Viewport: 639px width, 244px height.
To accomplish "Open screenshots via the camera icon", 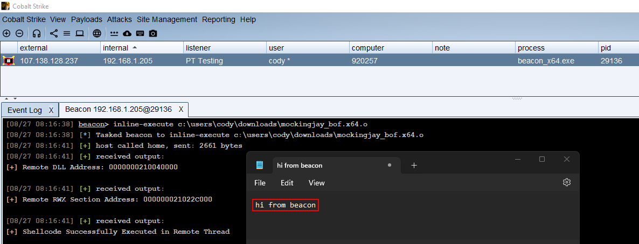I will [x=153, y=33].
